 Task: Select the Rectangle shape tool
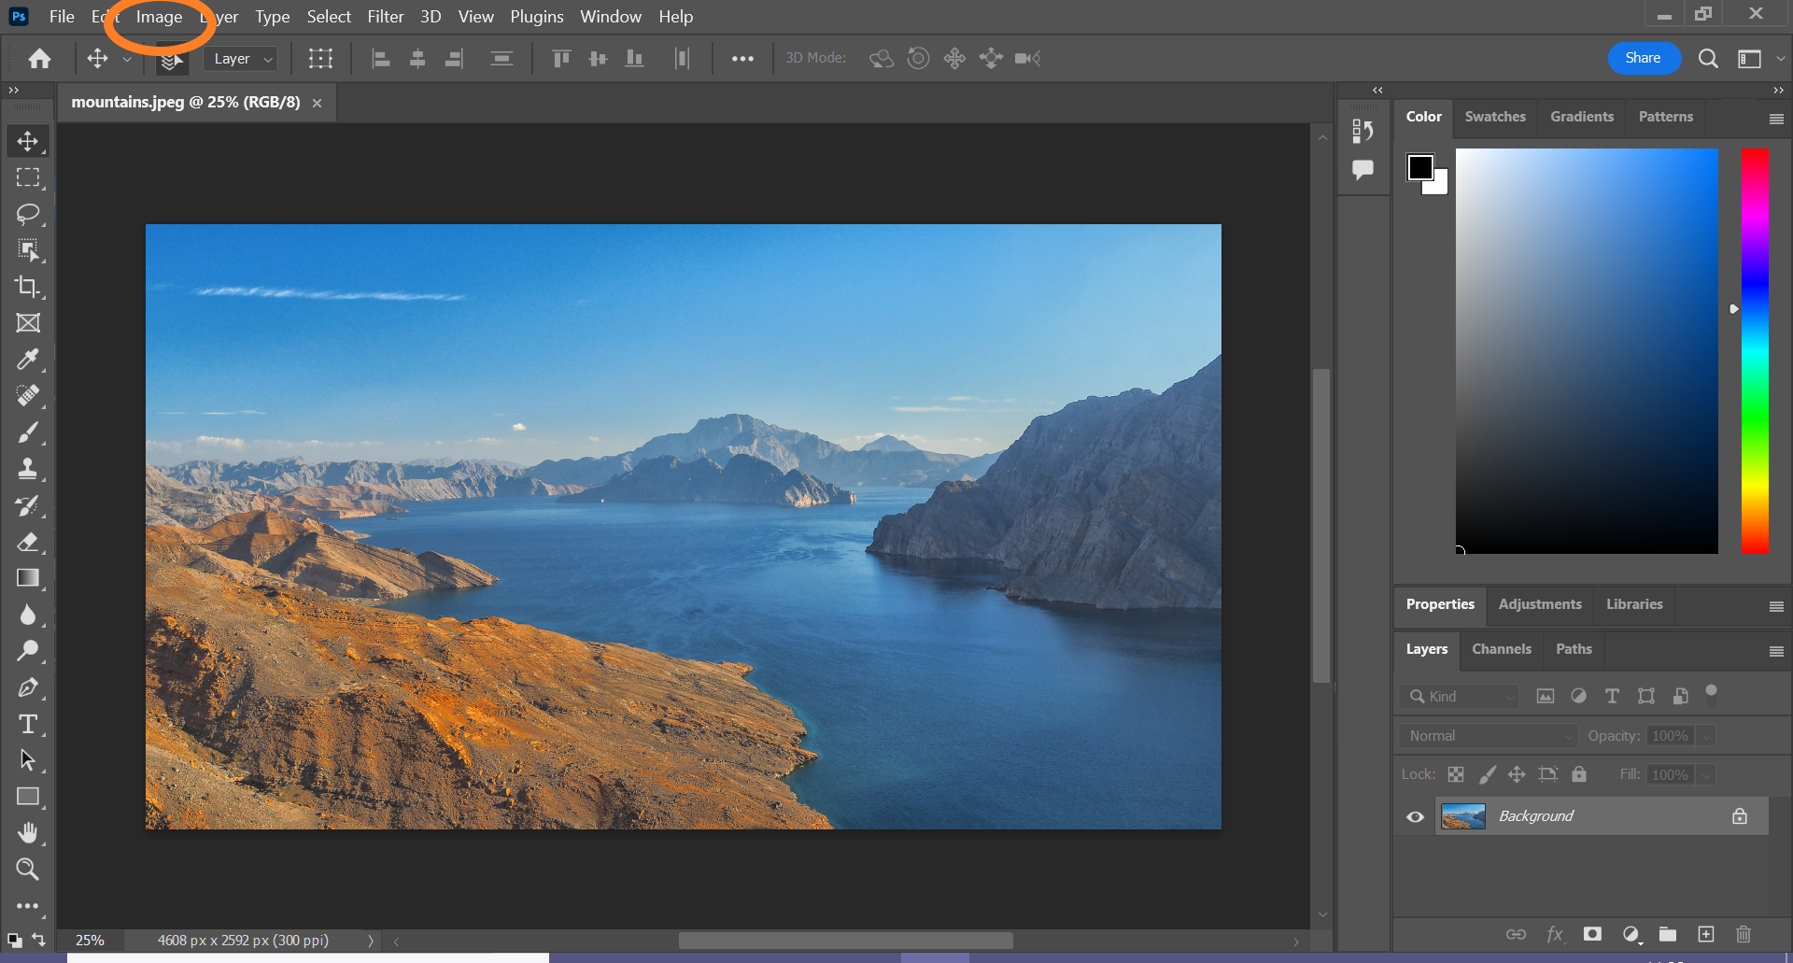[28, 798]
